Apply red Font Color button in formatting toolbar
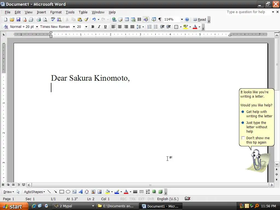This screenshot has width=280, height=210. coord(195,27)
